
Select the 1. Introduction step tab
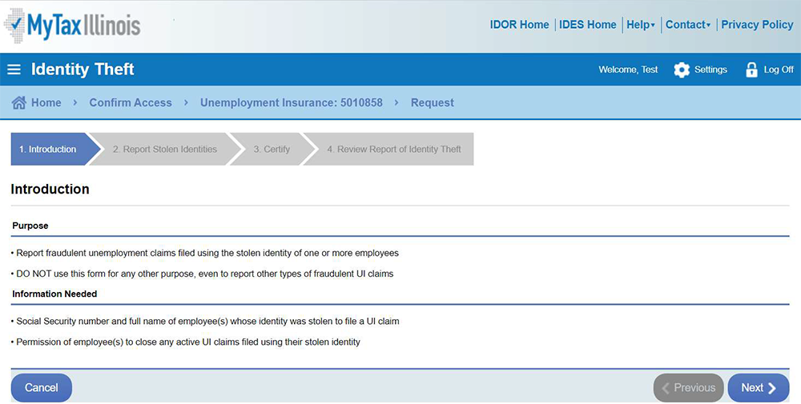[x=49, y=149]
